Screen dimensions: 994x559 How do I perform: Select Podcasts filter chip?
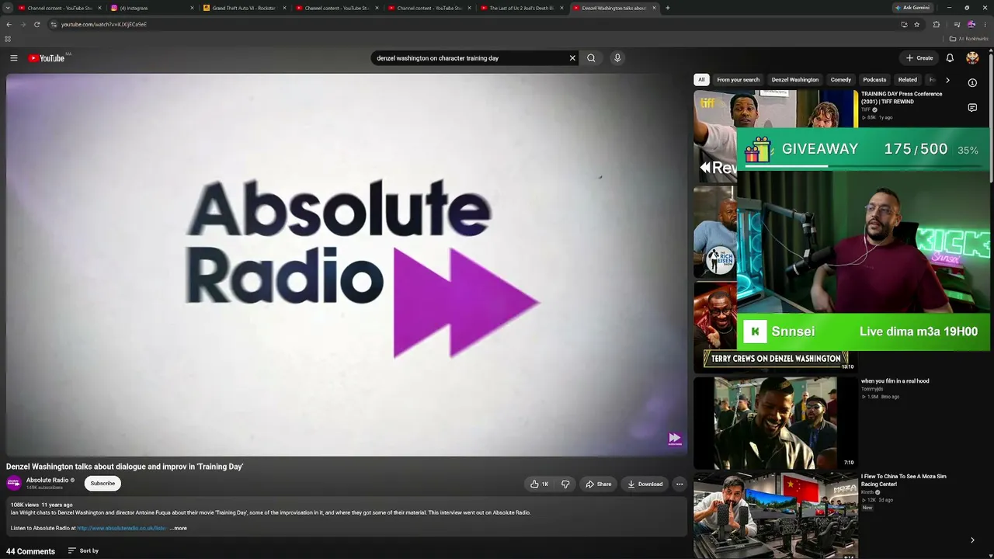(x=874, y=80)
